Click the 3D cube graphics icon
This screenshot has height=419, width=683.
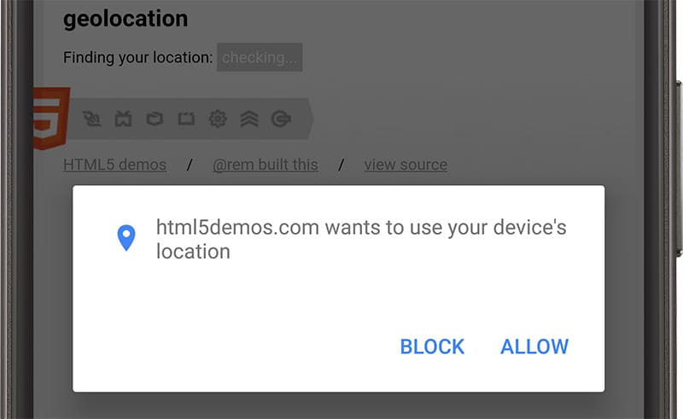pos(155,119)
